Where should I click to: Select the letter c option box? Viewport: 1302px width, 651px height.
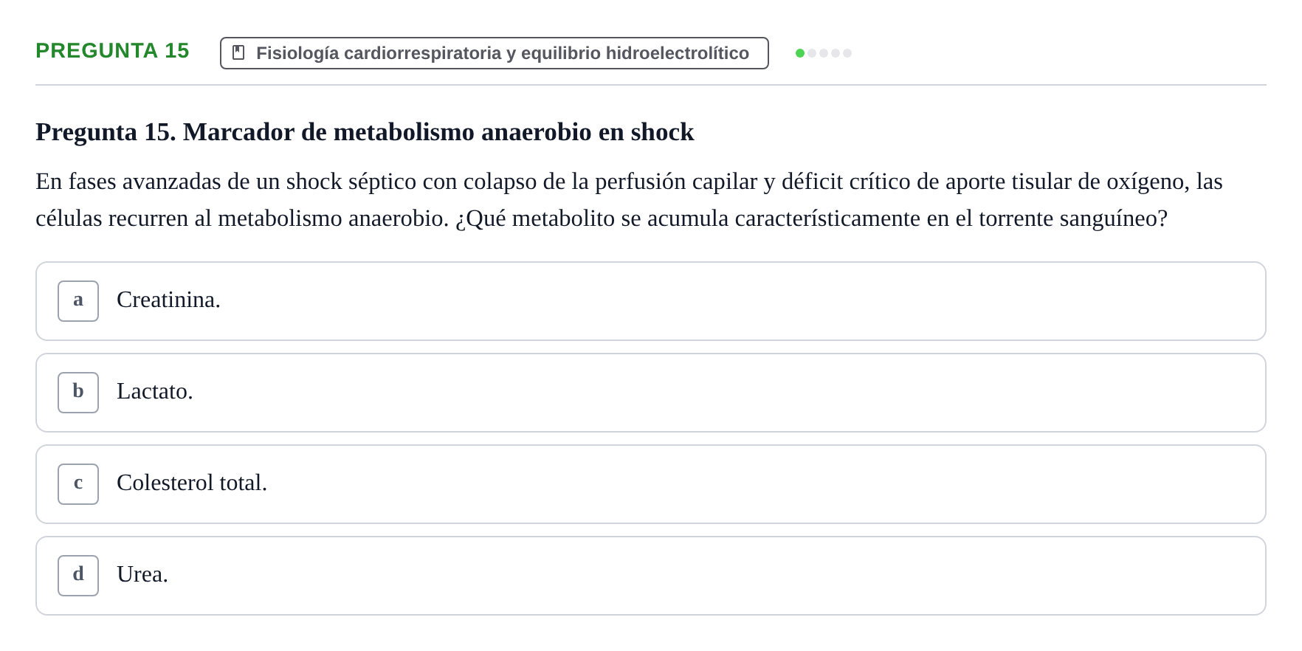(78, 484)
